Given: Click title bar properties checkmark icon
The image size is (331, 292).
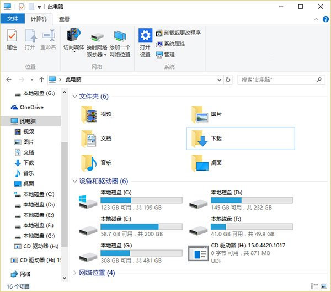Looking at the screenshot, I should pos(22,7).
